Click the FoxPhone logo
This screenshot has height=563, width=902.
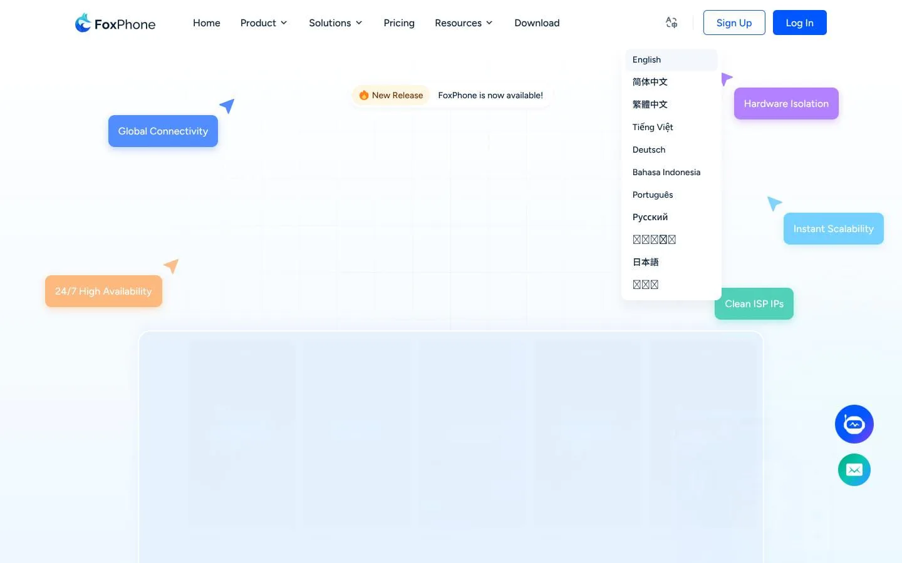[115, 23]
